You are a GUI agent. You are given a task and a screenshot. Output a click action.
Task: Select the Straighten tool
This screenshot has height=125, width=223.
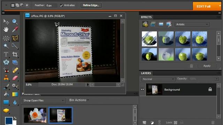point(15,62)
